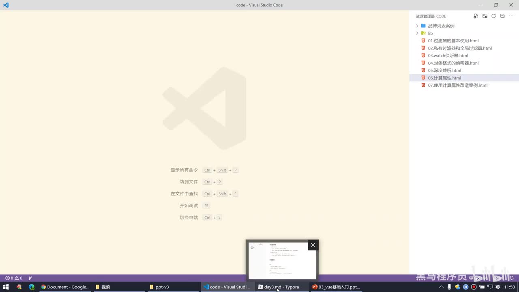Select the green lib folder icon
This screenshot has width=519, height=292.
click(423, 33)
